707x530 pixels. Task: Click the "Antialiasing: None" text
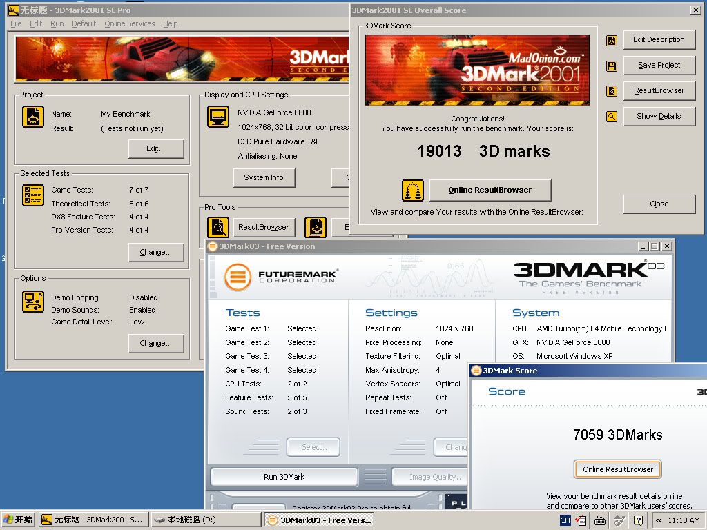pos(267,157)
